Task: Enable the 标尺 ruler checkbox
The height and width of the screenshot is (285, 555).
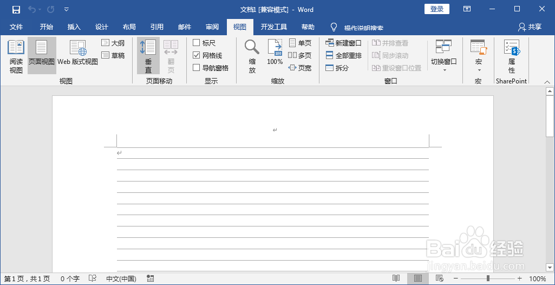Action: click(x=197, y=43)
